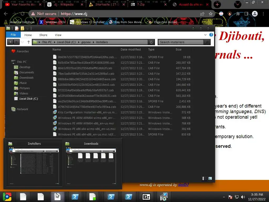This screenshot has width=269, height=202.
Task: Sort by Date modified column
Action: click(131, 49)
